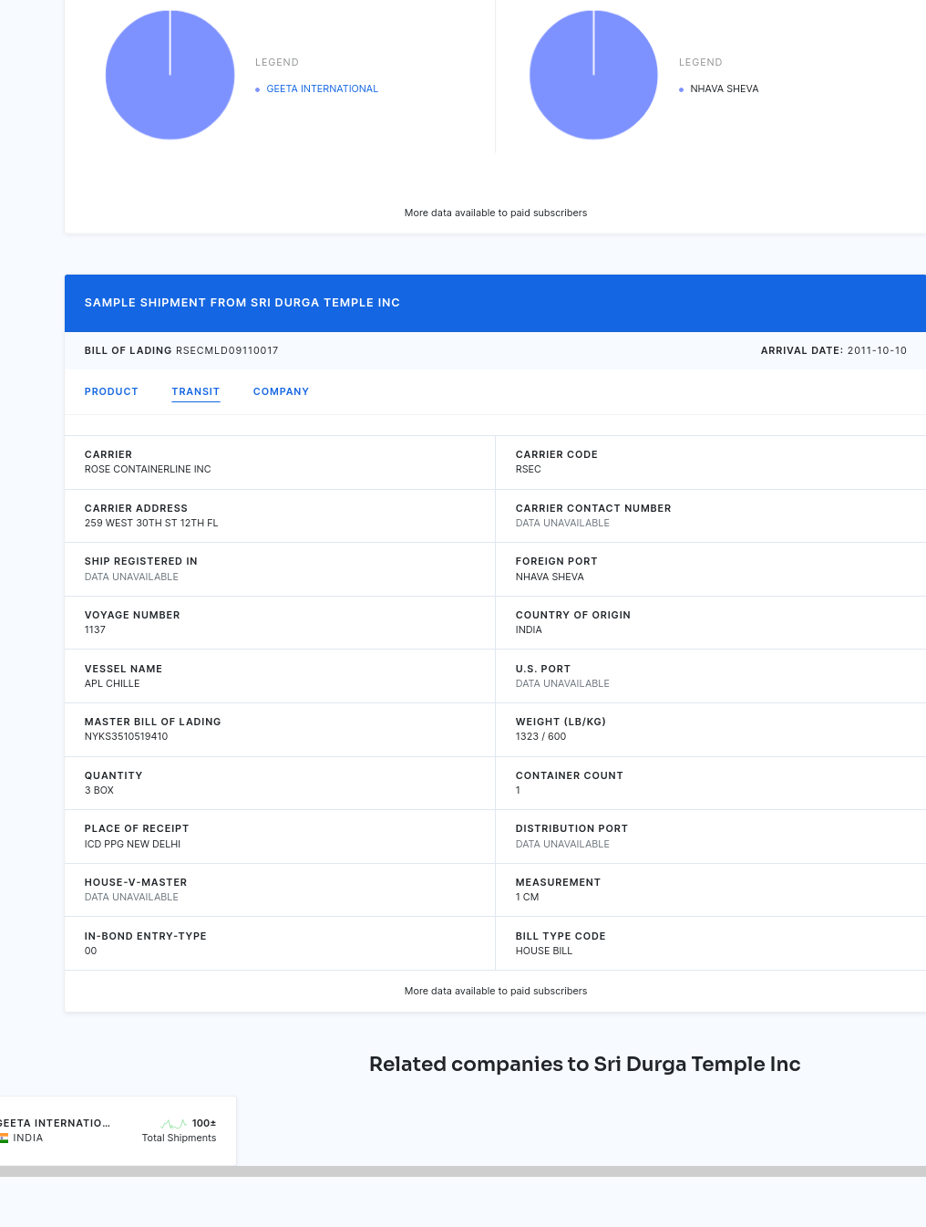Image resolution: width=926 pixels, height=1227 pixels.
Task: Select place of receipt ICD PPG NEW DELHI
Action: click(132, 844)
